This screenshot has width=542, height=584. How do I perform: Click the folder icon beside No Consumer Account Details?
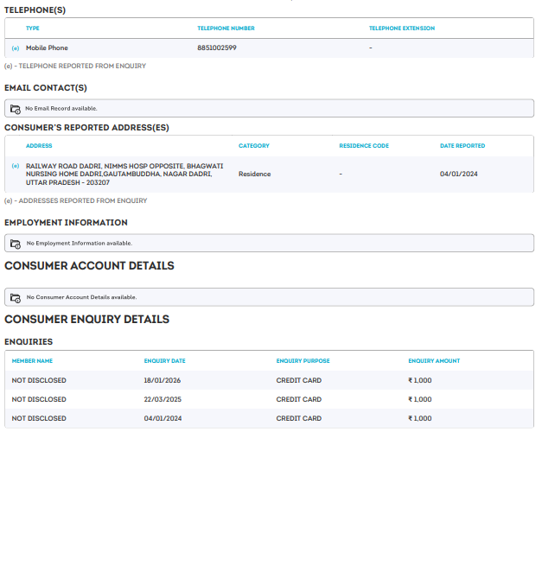pyautogui.click(x=15, y=297)
